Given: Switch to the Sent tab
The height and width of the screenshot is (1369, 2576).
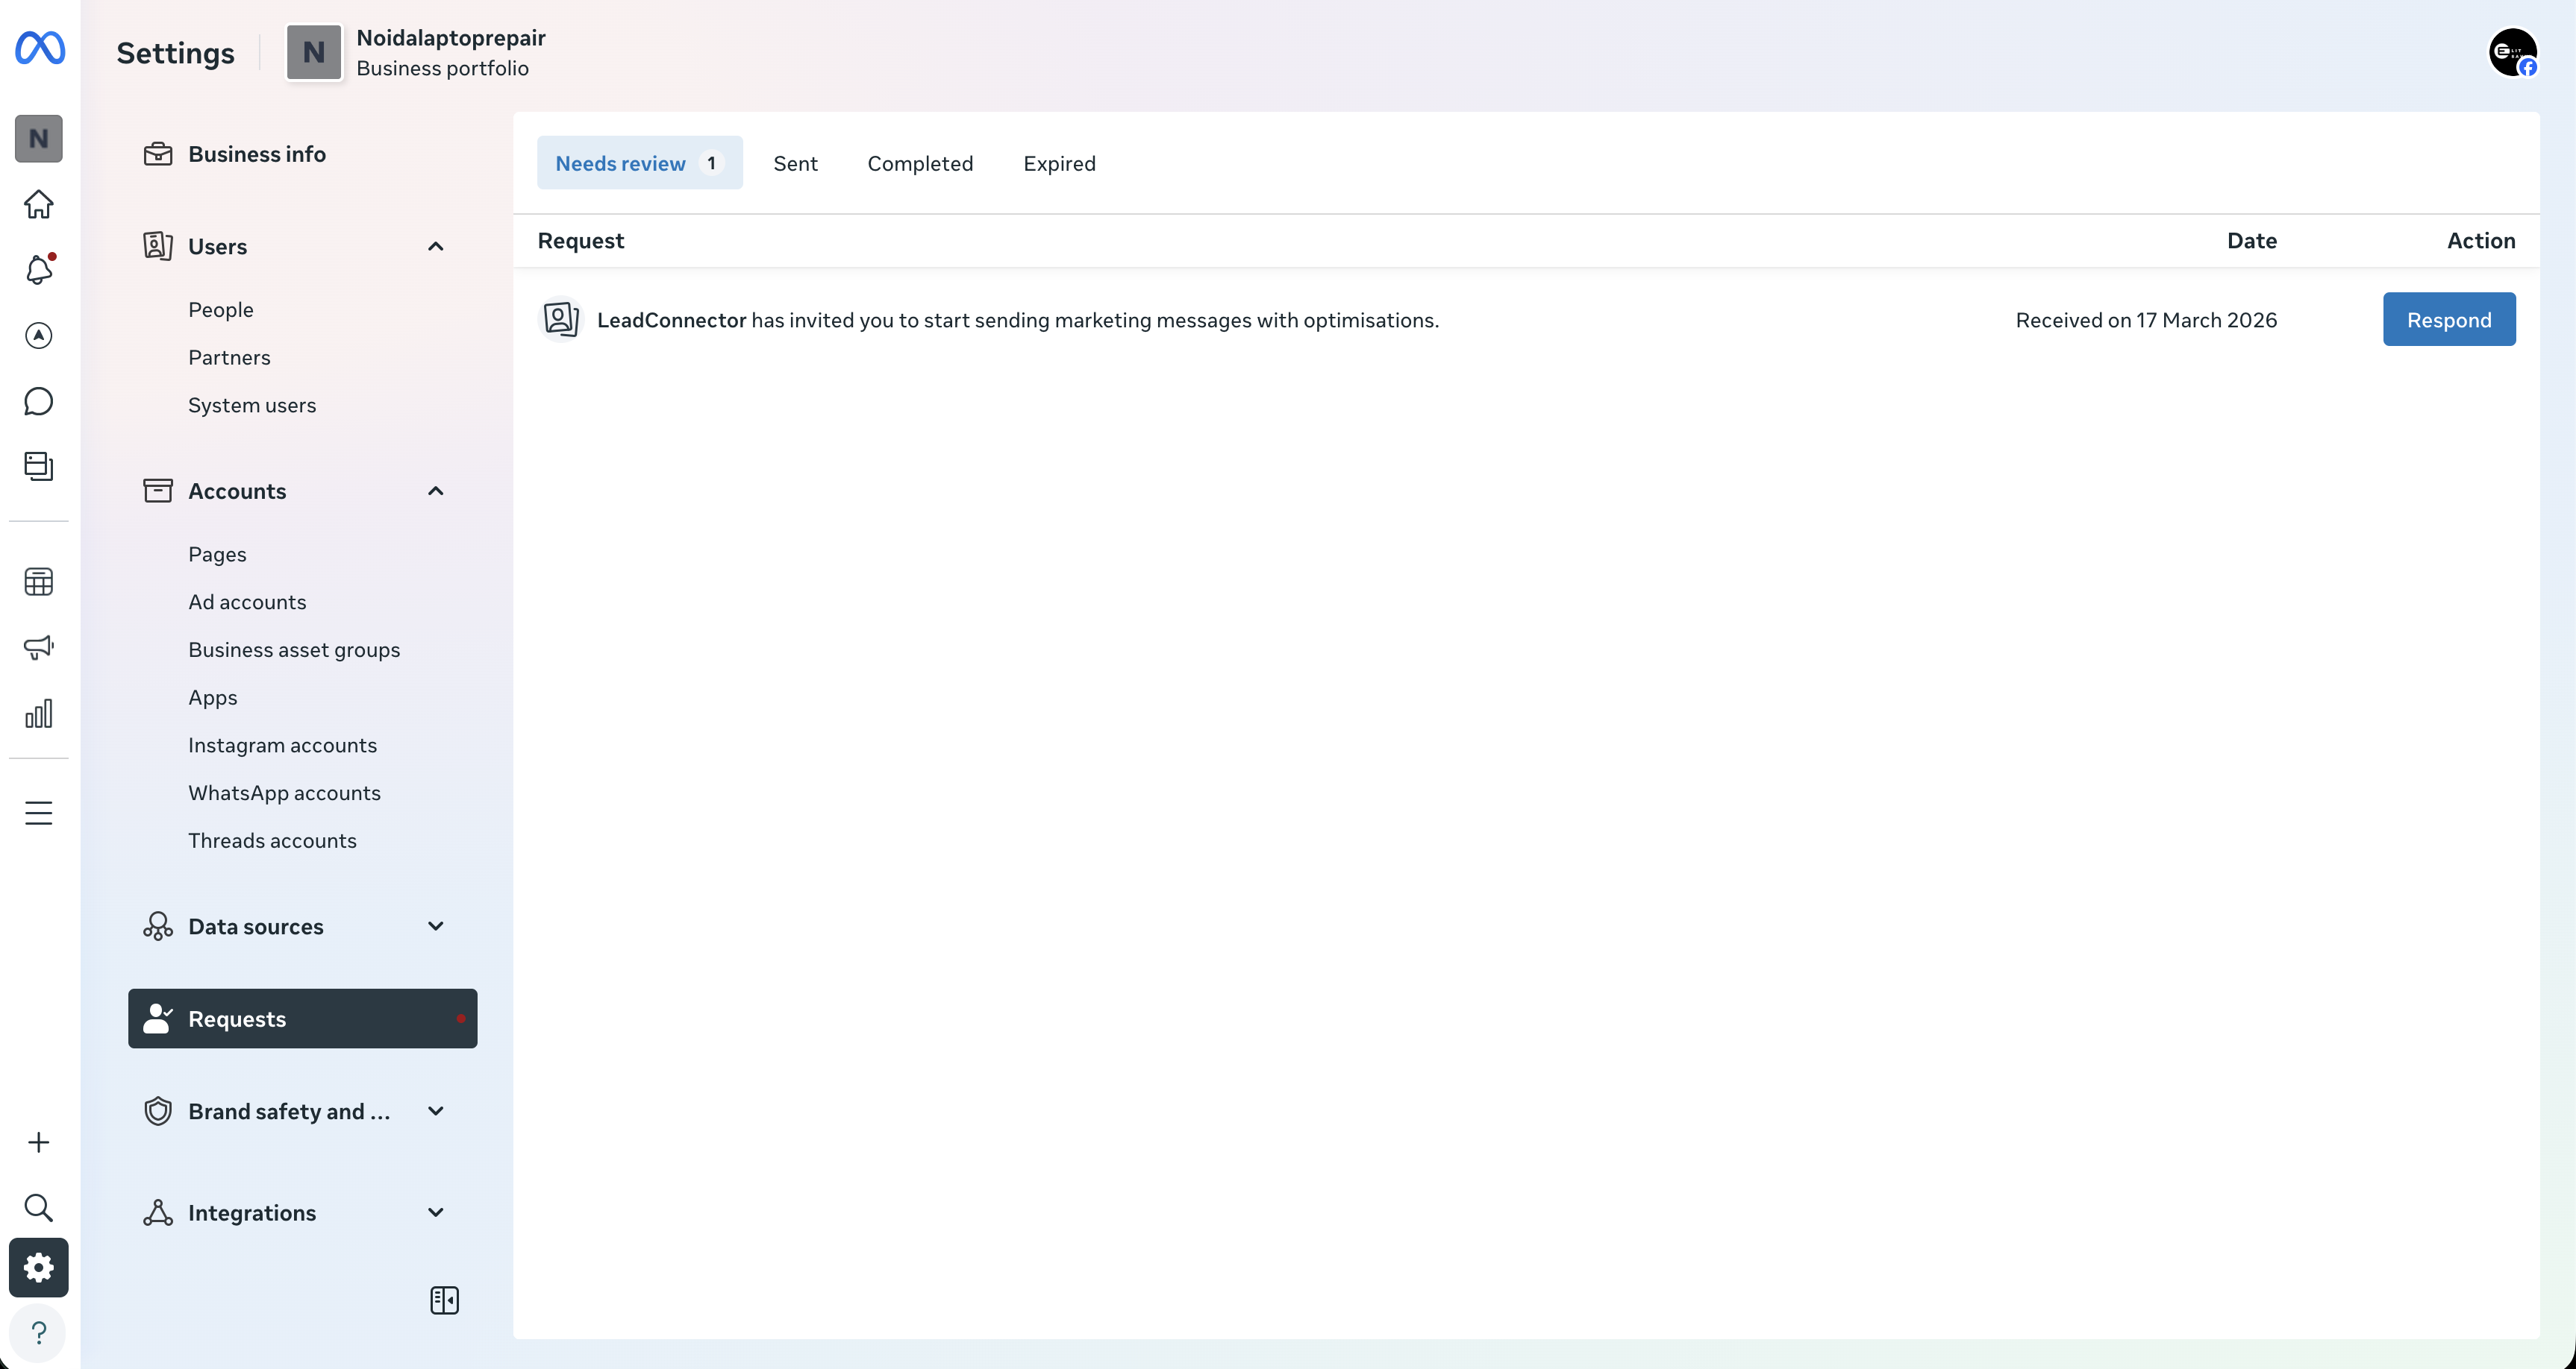Looking at the screenshot, I should coord(795,163).
